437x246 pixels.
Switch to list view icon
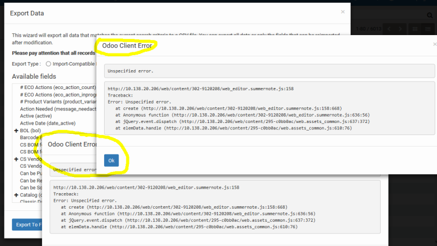coord(428,29)
